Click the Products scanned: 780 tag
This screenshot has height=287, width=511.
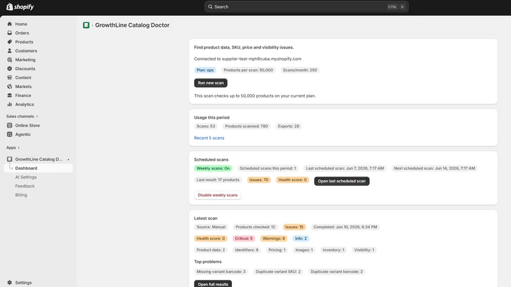click(x=247, y=126)
